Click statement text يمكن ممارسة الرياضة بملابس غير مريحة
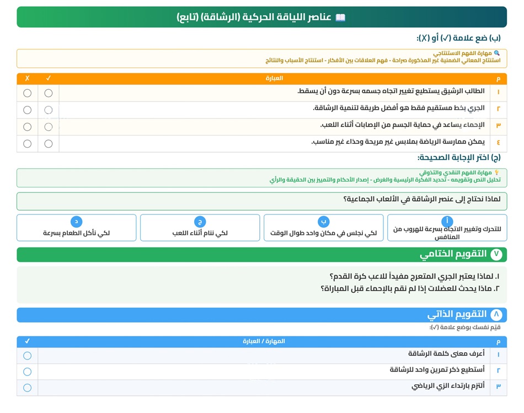Screen dimensions: 524x413 click(398, 142)
